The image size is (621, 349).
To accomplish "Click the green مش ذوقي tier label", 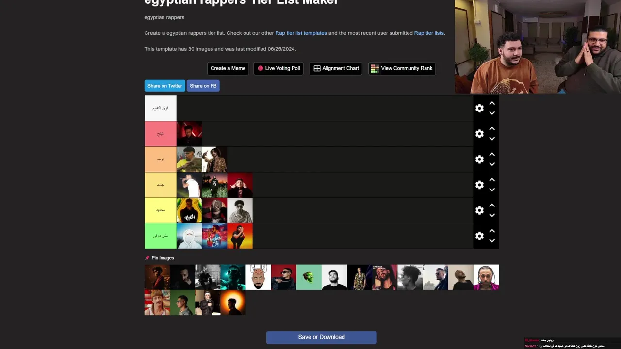I will click(x=161, y=236).
